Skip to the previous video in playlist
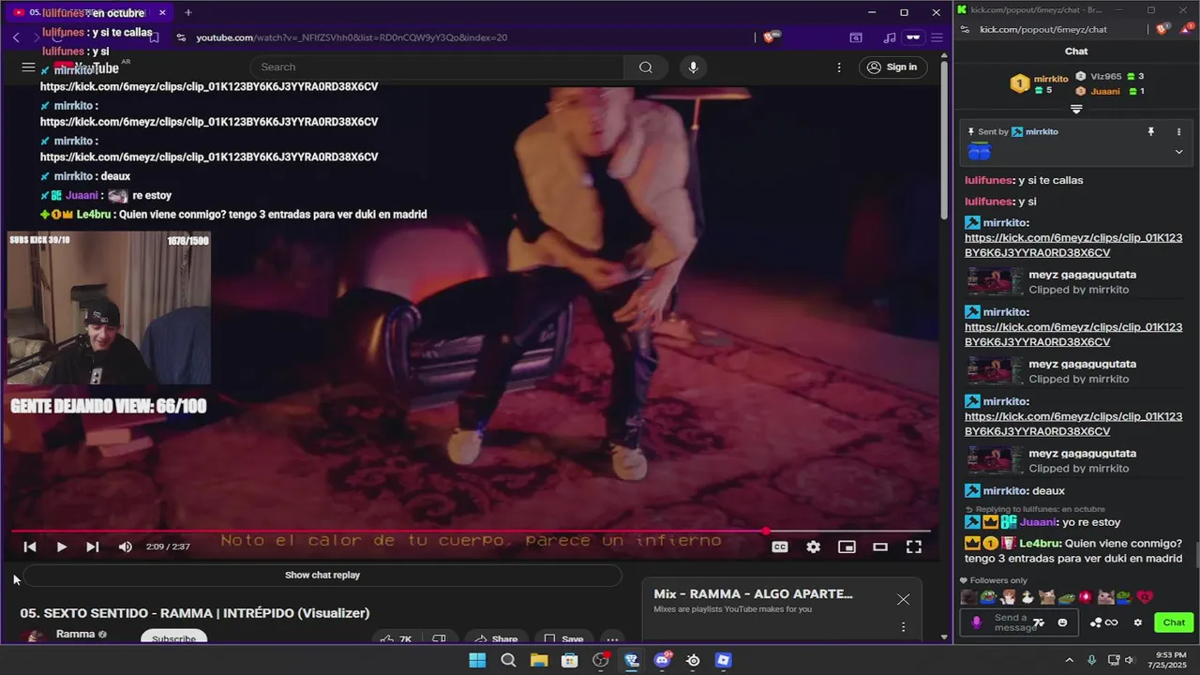Viewport: 1200px width, 675px height. point(30,547)
